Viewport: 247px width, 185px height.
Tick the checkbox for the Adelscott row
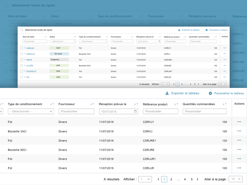[x=22, y=48]
